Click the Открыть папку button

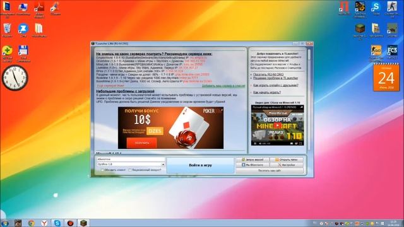coord(286,160)
